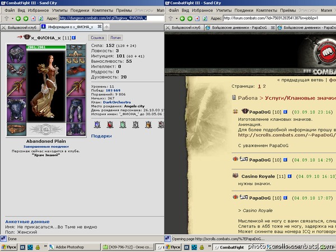Screen dimensions: 336x252
Task: Click info icon next to х_ФИОНА_х [11]
Action: coord(74,38)
